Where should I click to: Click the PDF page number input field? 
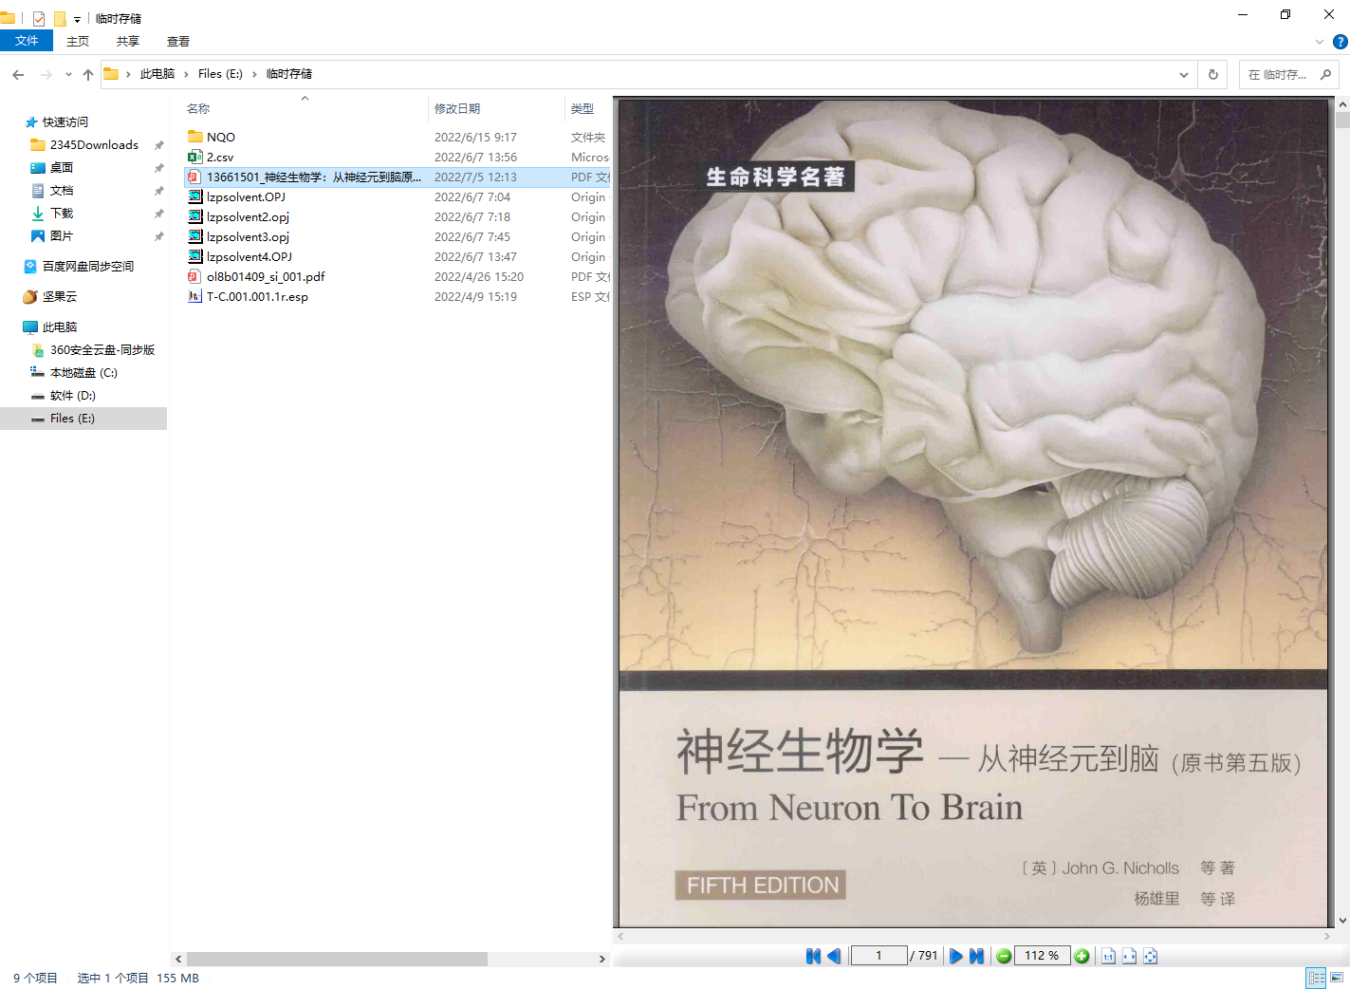tap(878, 956)
